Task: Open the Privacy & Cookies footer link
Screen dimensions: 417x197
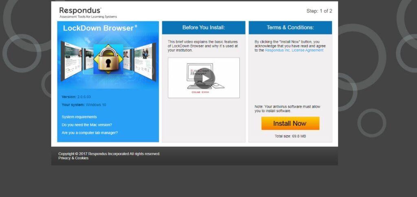Action: [73, 158]
